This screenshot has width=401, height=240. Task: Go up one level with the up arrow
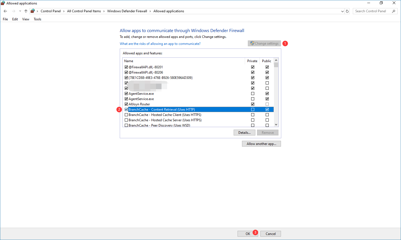point(26,11)
